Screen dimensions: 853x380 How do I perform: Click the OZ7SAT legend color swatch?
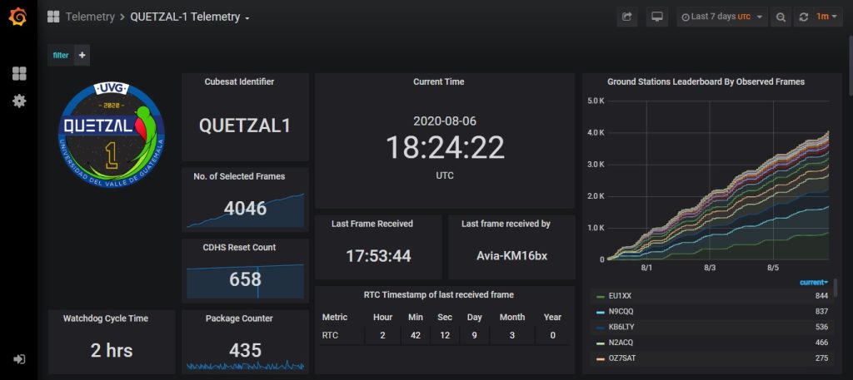pyautogui.click(x=599, y=358)
